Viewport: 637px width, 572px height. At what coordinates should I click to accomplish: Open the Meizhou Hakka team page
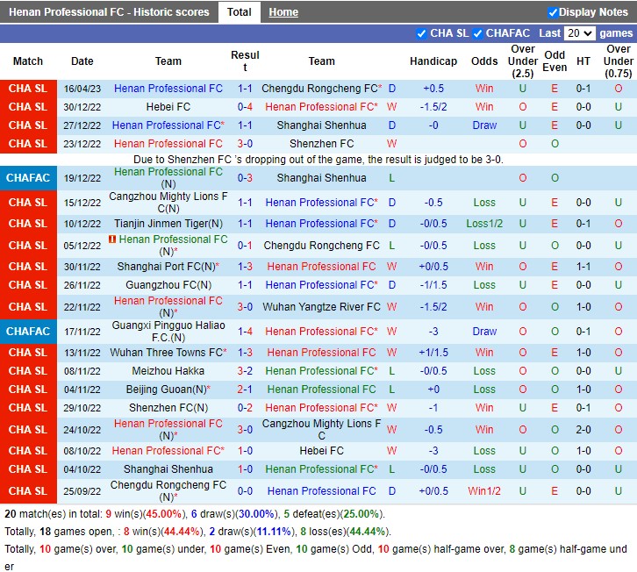(x=168, y=371)
